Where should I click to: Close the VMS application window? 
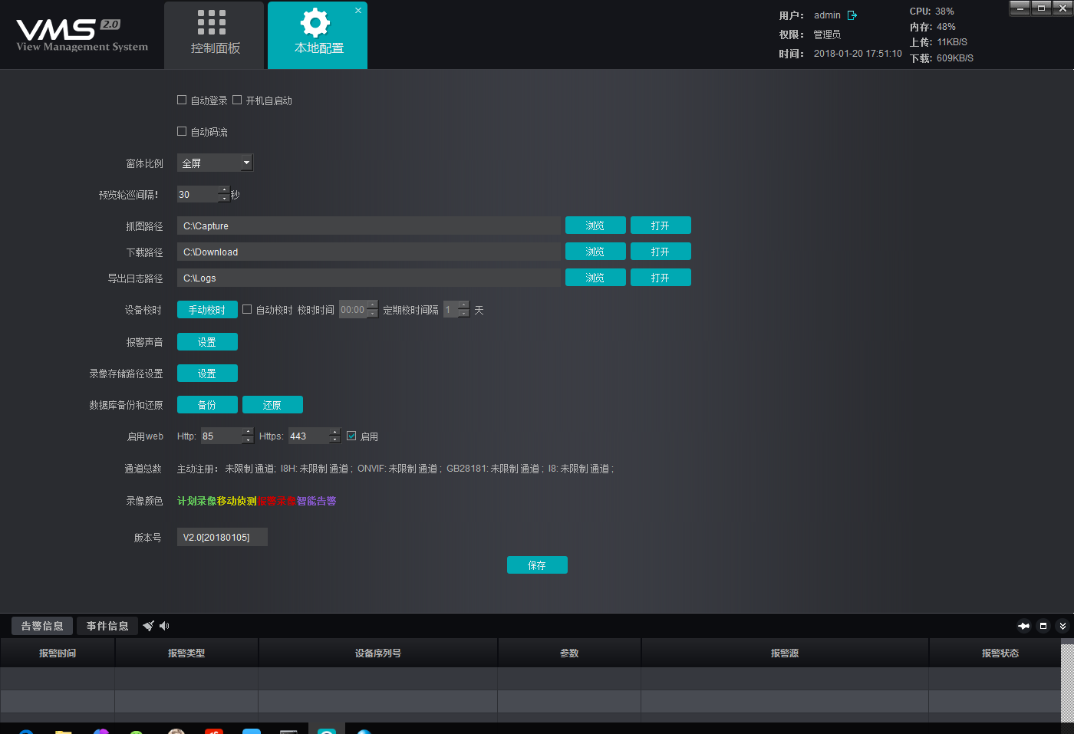point(1062,8)
